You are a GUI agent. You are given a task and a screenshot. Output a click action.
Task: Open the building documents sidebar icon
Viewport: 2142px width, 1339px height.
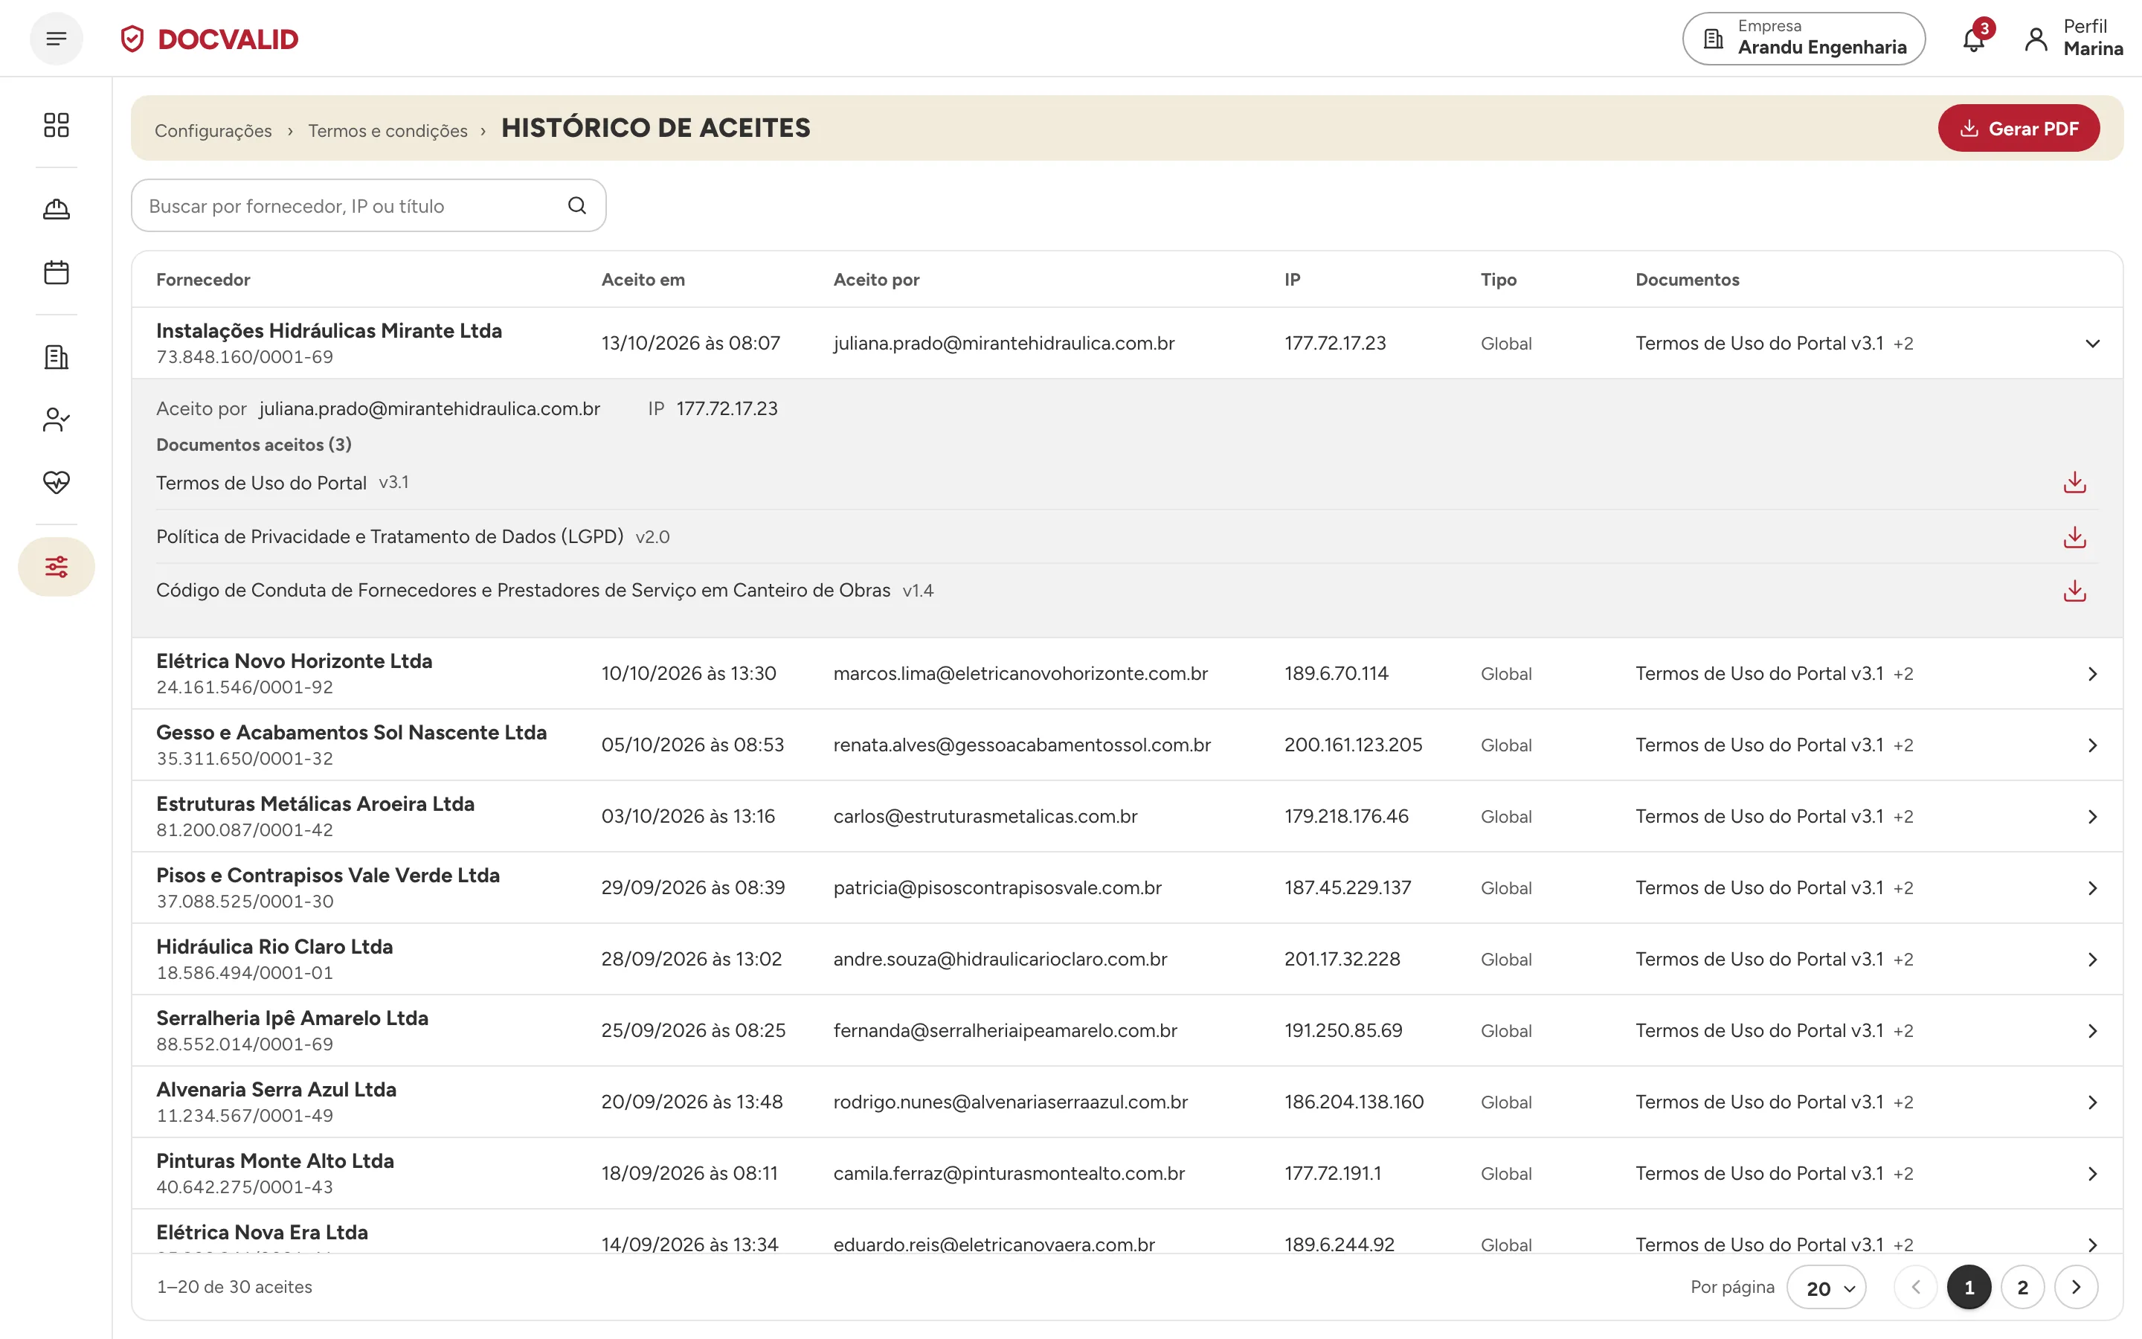coord(57,357)
